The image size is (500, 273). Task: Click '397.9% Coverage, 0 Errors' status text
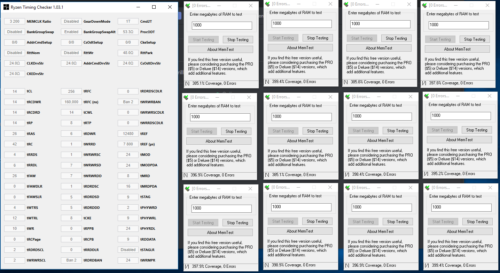214,266
